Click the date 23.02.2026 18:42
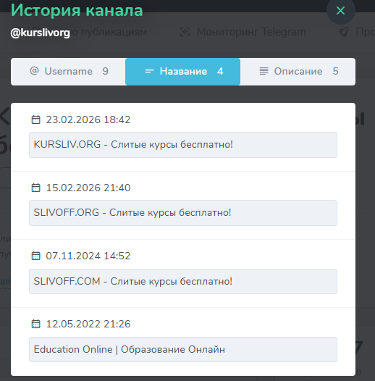The height and width of the screenshot is (381, 375). [x=88, y=120]
